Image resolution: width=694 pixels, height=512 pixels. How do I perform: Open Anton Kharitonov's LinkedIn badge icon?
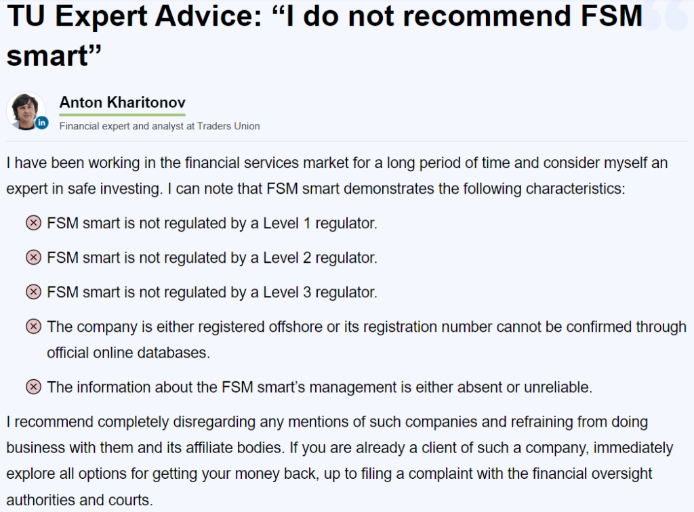tap(42, 123)
